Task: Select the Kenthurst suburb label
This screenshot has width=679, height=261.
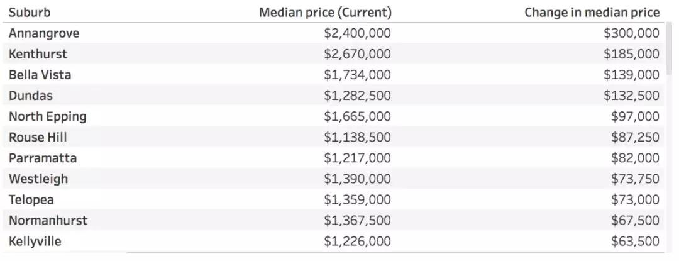Action: click(x=38, y=54)
